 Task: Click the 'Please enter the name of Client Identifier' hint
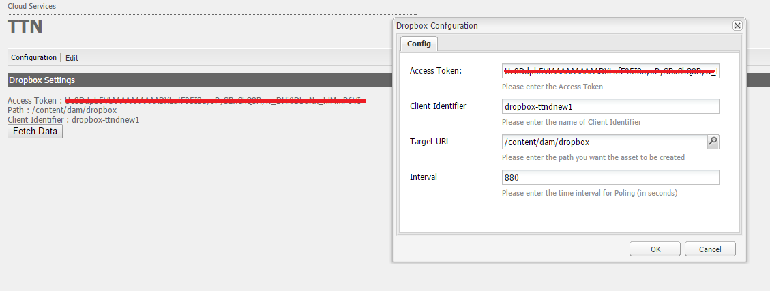[572, 122]
